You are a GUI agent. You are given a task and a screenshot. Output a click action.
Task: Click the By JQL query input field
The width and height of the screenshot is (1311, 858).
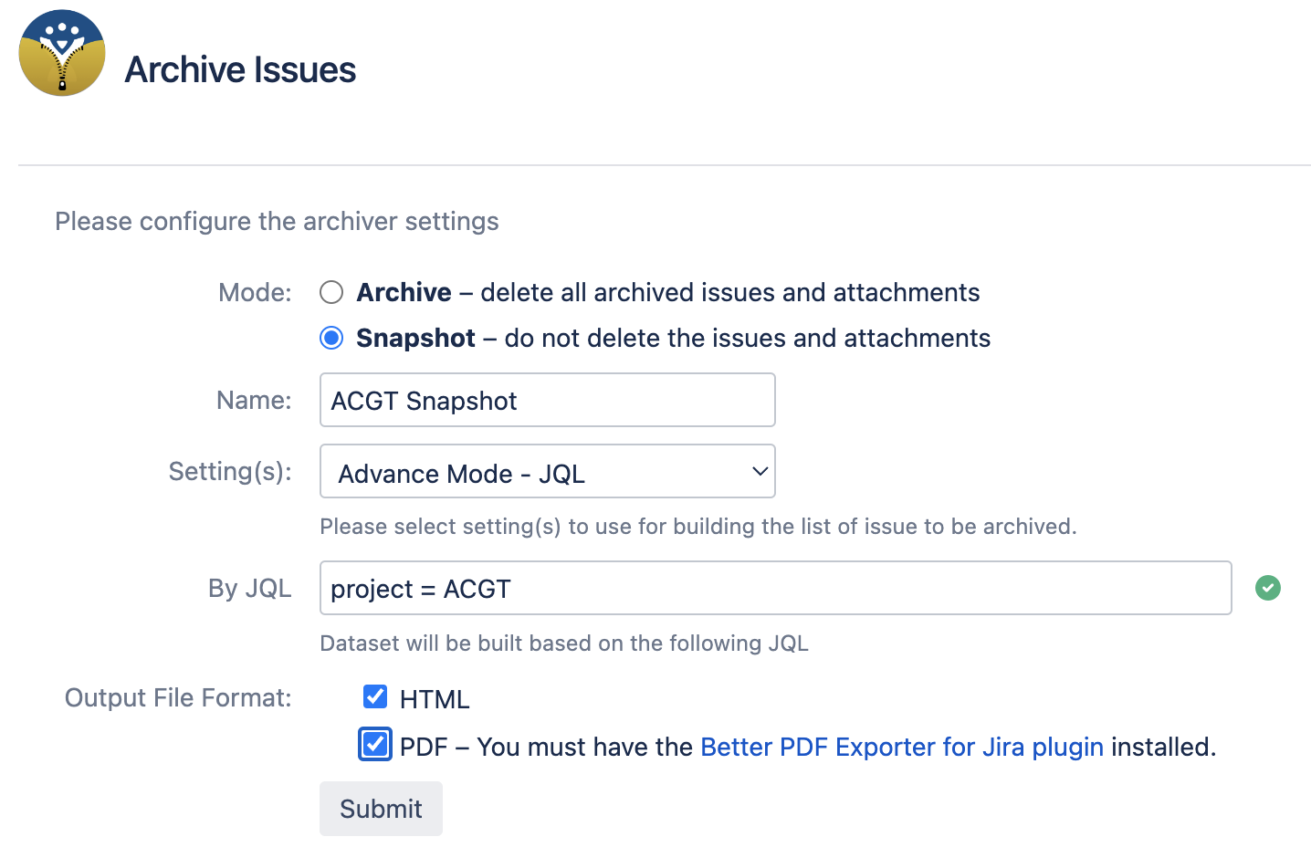click(x=774, y=588)
